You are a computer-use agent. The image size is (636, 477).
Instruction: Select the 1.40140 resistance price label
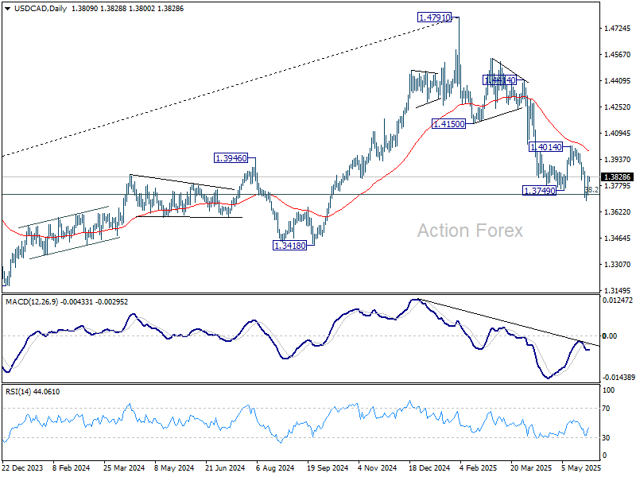coord(546,147)
